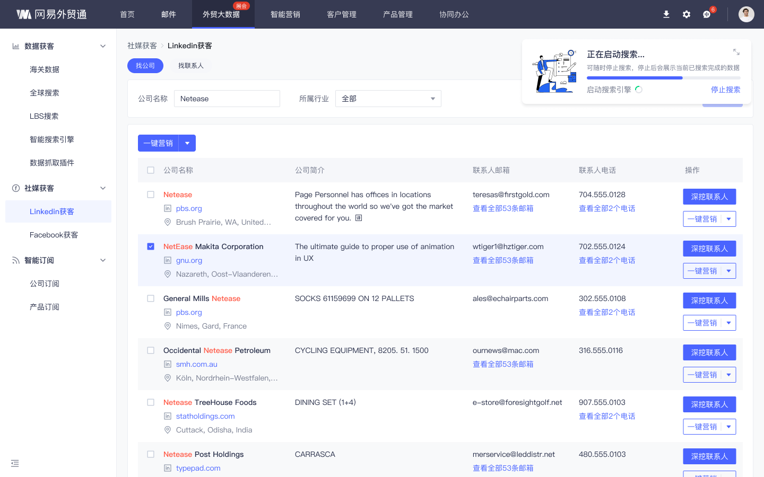
Task: Collapse the 数据获客 sidebar section
Action: click(103, 46)
